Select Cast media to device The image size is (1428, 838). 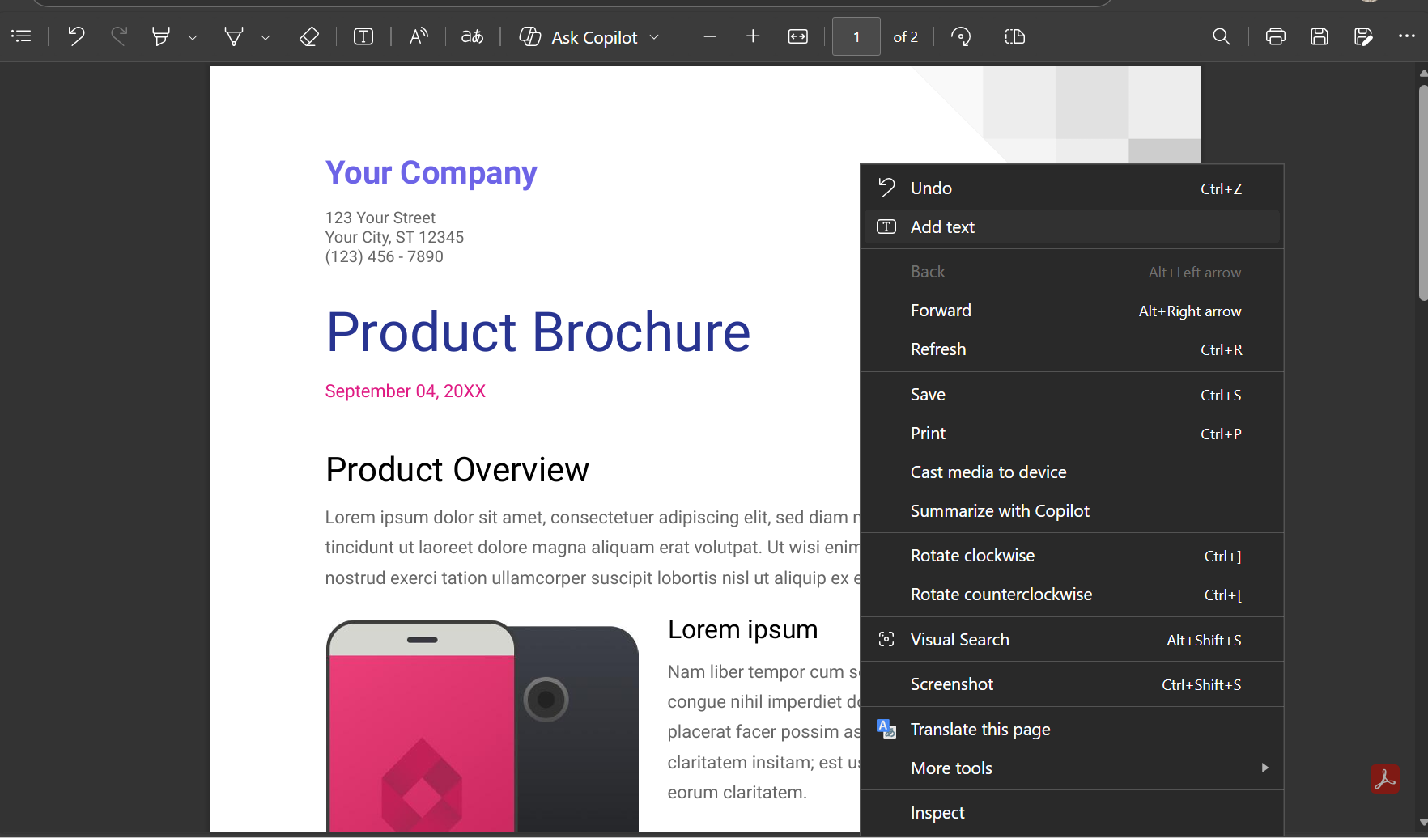1072,472
